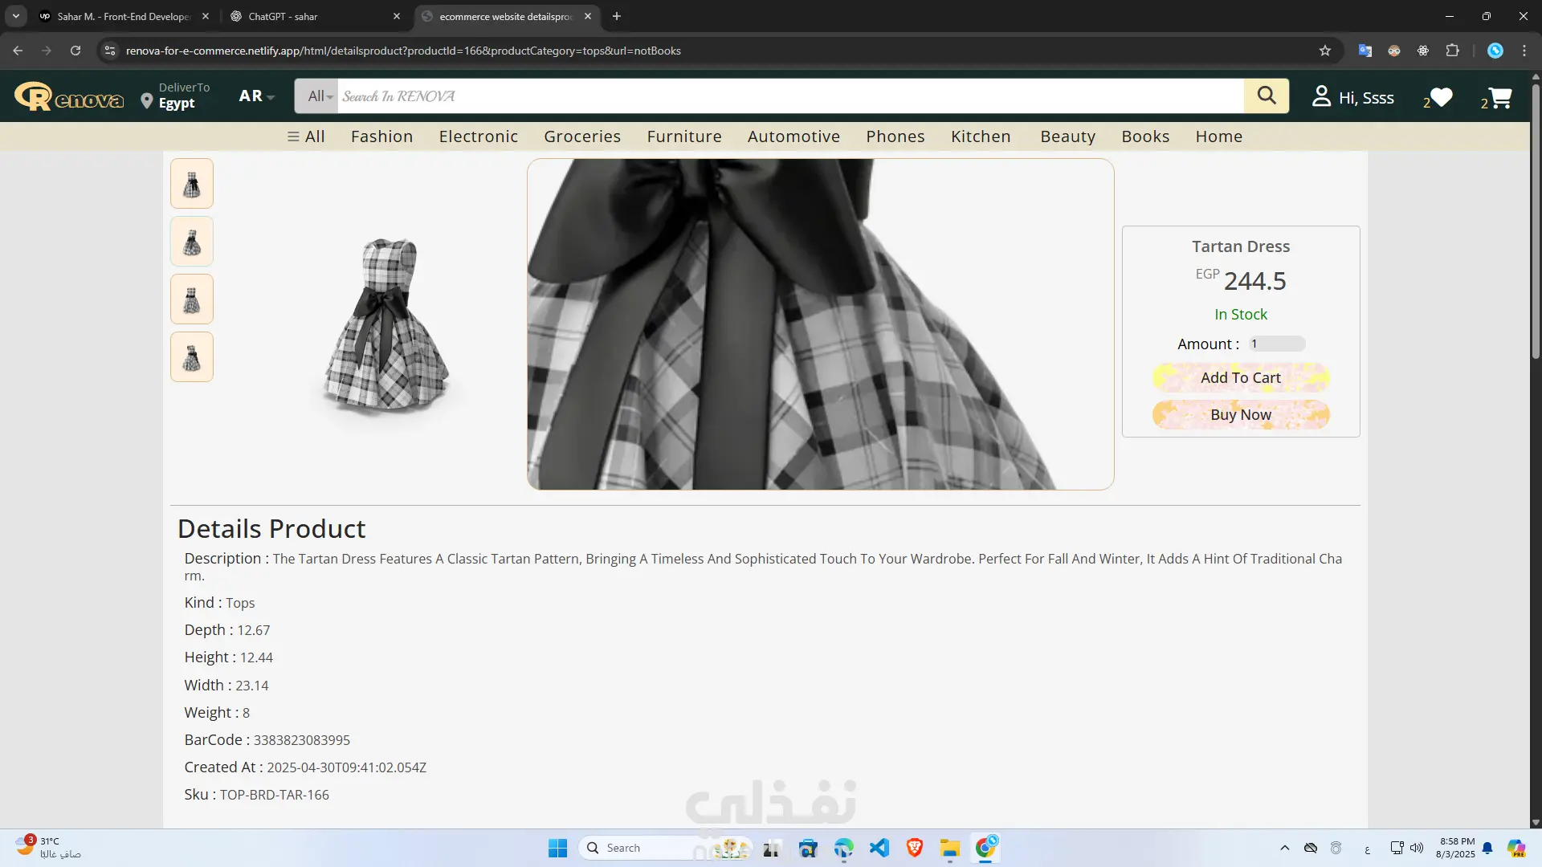The image size is (1542, 867).
Task: Expand the AR language dropdown
Action: [256, 96]
